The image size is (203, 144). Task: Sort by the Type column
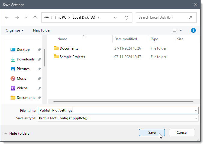pyautogui.click(x=154, y=39)
